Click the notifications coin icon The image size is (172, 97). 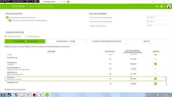(x=162, y=6)
